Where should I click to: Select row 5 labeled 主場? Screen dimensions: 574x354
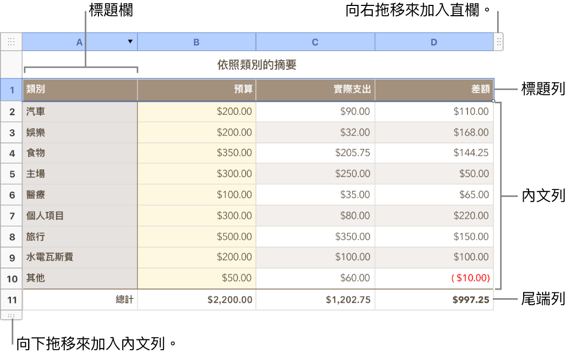[x=11, y=174]
